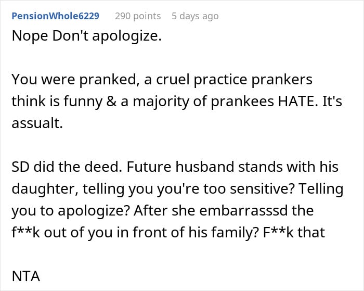Click the 5 days ago timestamp
The height and width of the screenshot is (291, 364).
click(x=195, y=16)
